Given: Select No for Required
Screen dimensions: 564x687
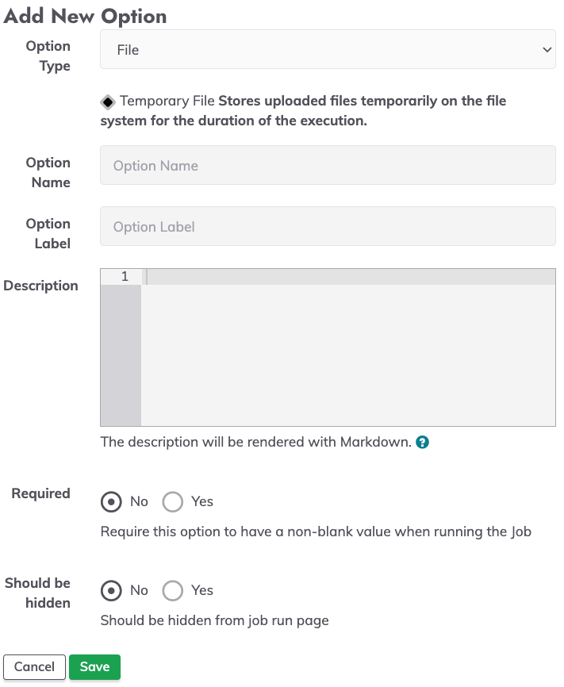Looking at the screenshot, I should click(x=111, y=501).
